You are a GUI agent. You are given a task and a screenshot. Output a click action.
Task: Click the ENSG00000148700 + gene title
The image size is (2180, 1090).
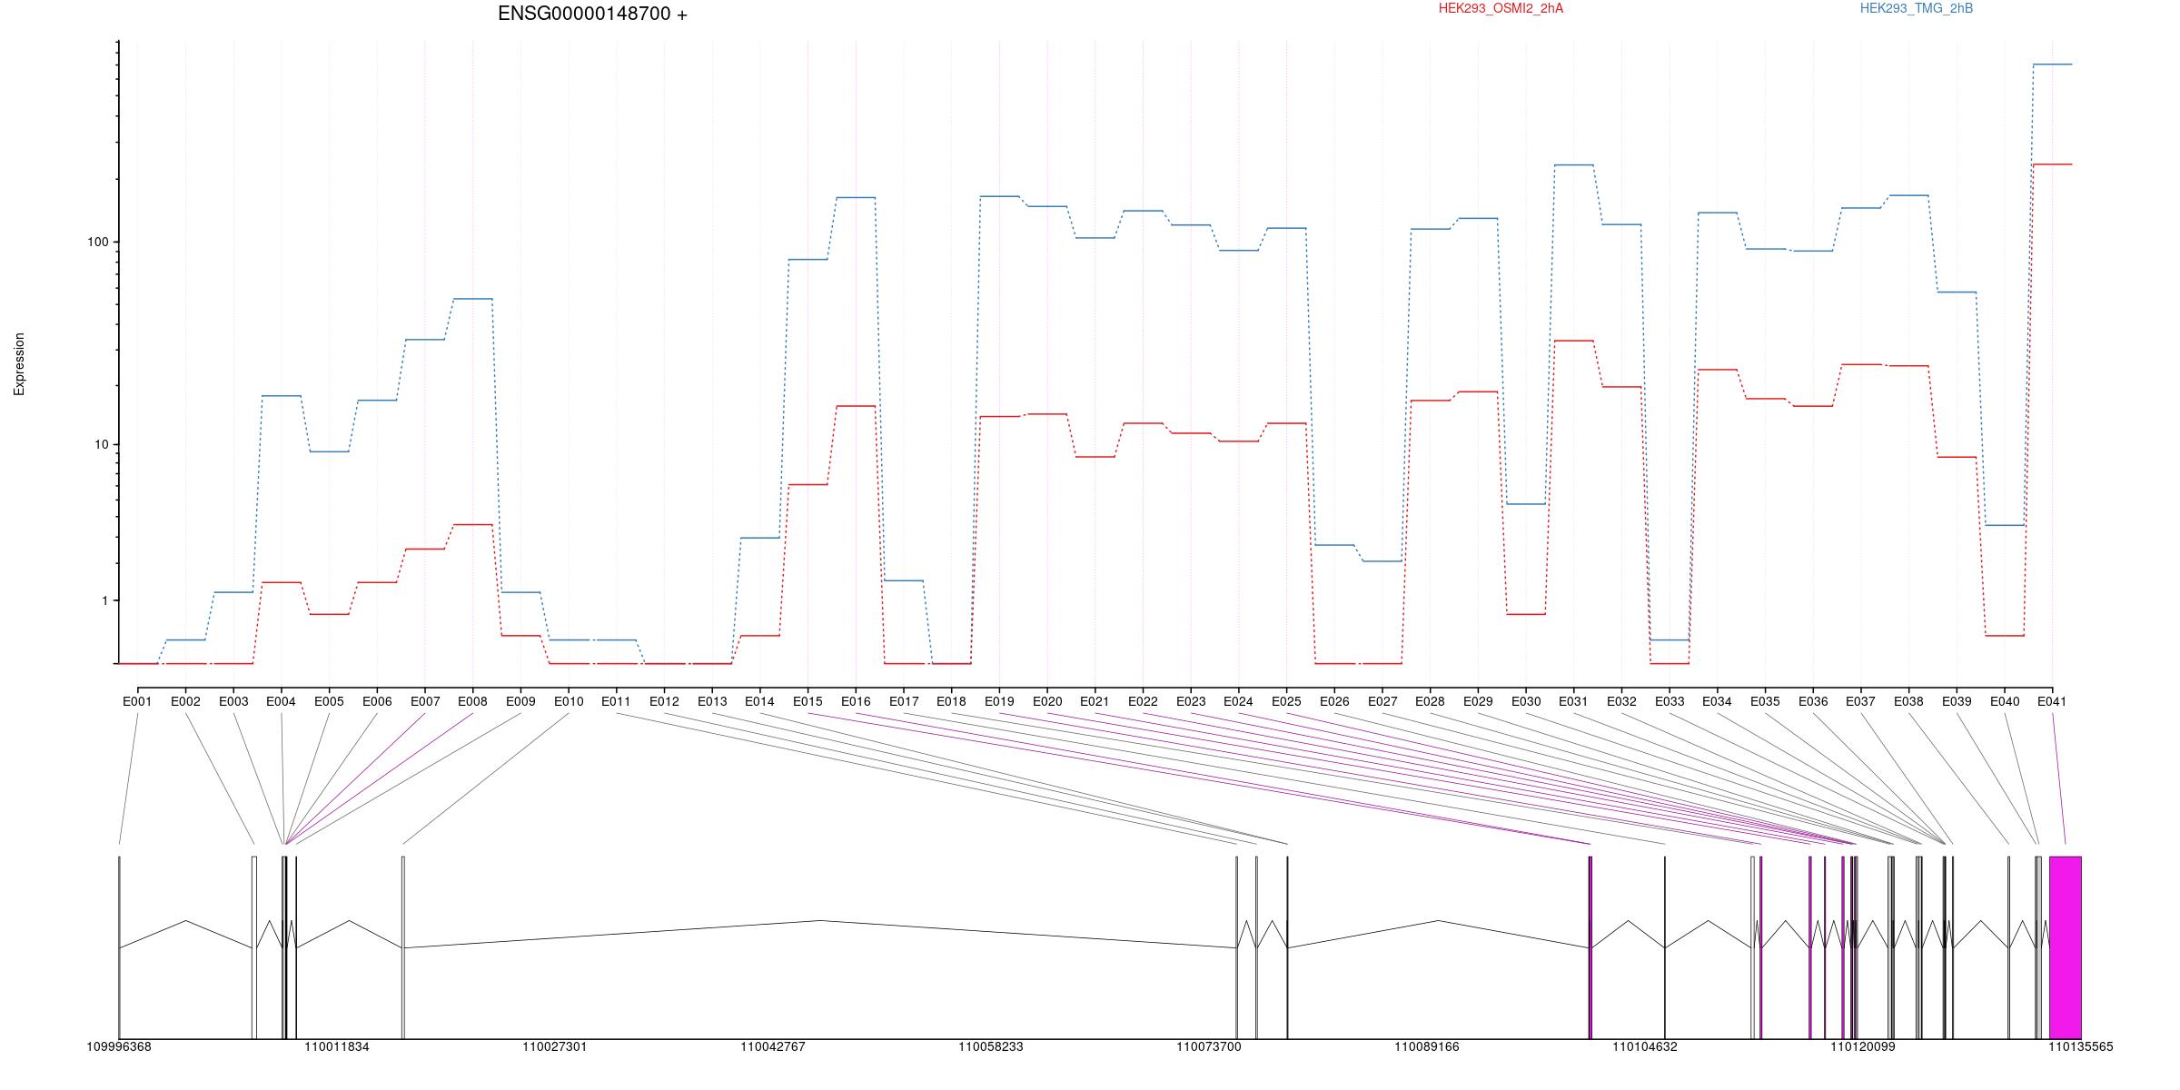coord(592,14)
